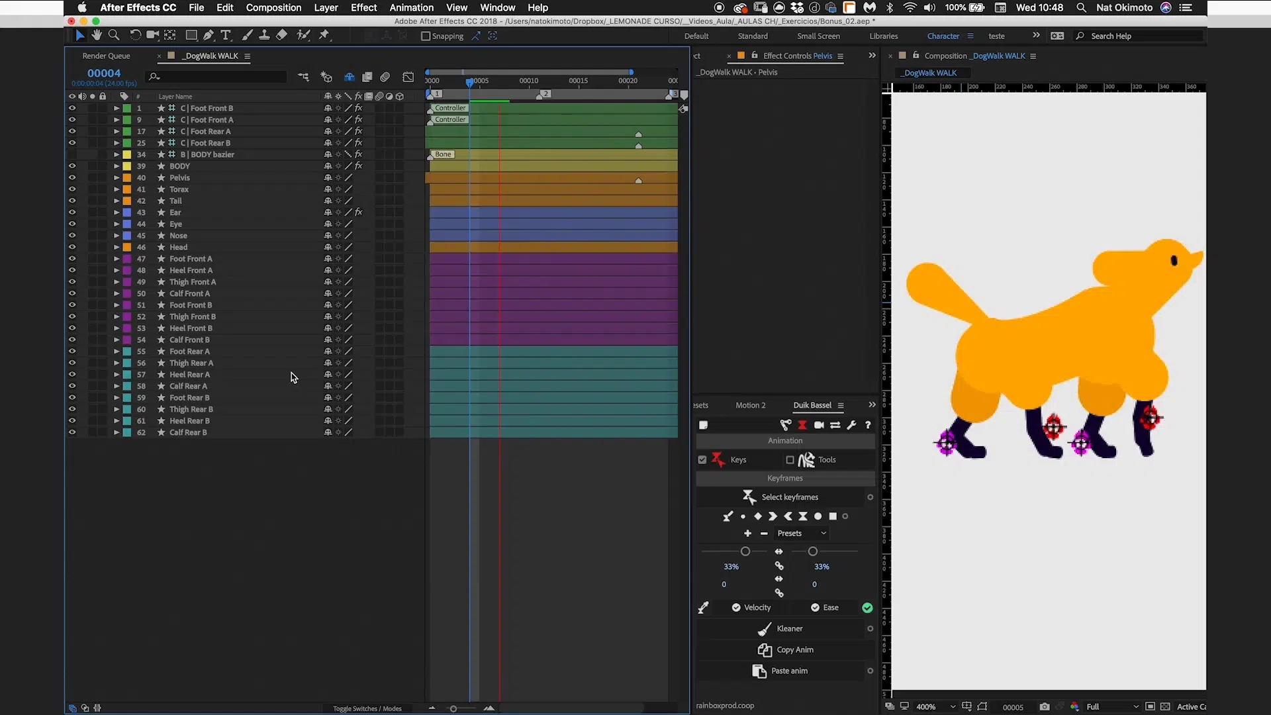Select the Type tool
Image resolution: width=1271 pixels, height=715 pixels.
pos(225,35)
